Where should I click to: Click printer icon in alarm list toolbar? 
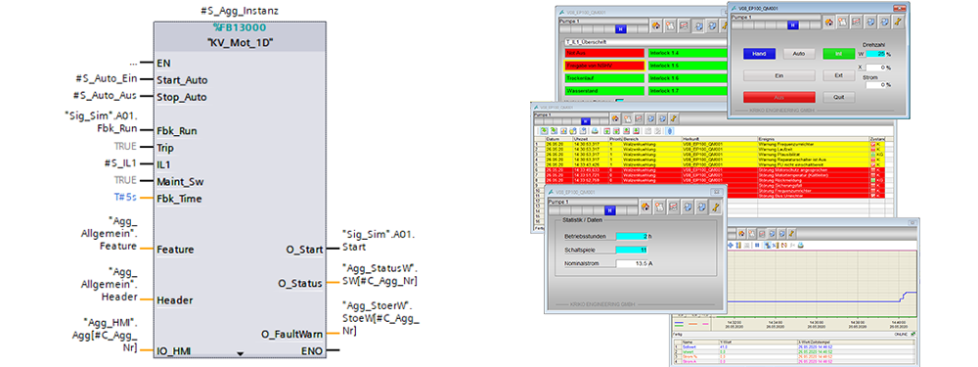pyautogui.click(x=595, y=130)
